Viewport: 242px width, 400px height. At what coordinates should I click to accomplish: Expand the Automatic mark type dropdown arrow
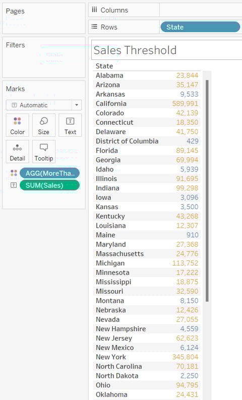coord(77,105)
